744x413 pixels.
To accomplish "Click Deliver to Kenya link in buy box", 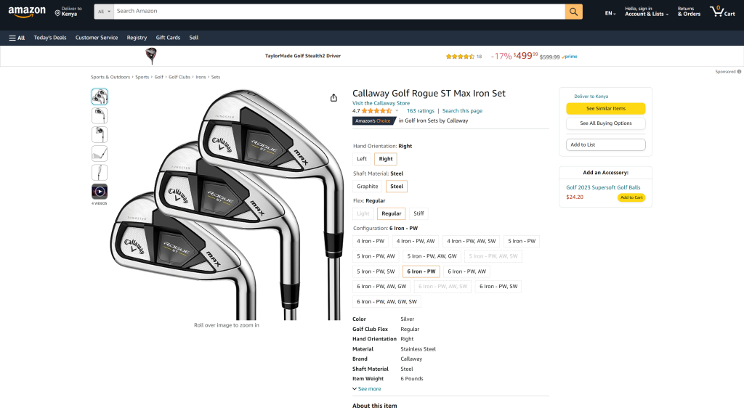I will [591, 97].
